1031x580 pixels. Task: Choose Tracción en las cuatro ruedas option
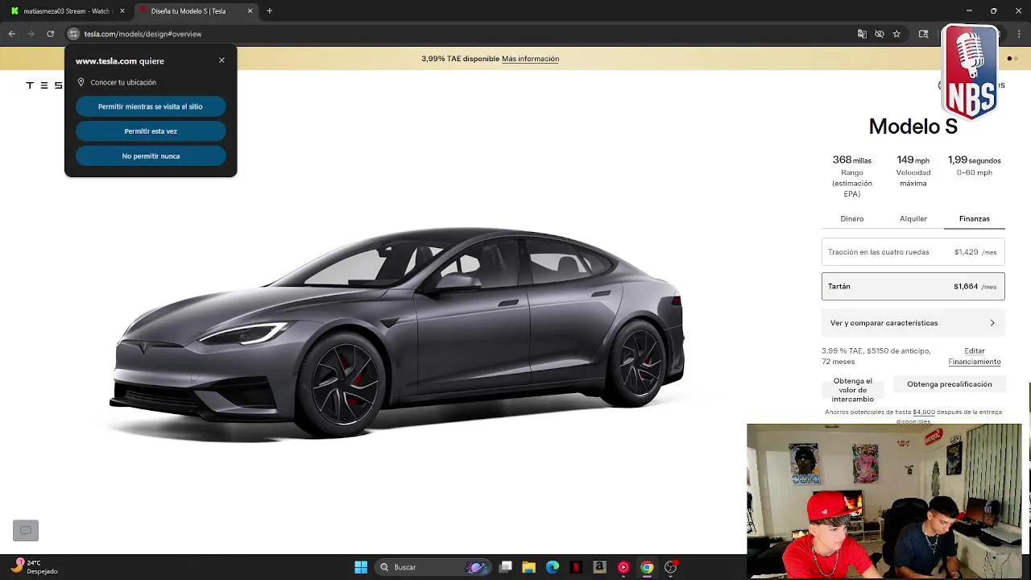point(913,252)
